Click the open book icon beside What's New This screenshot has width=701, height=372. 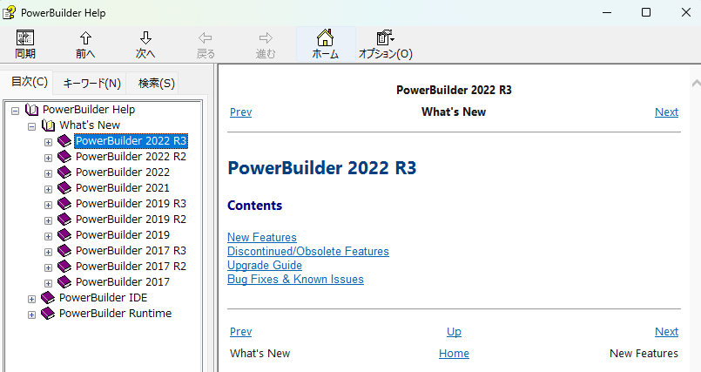[x=48, y=125]
